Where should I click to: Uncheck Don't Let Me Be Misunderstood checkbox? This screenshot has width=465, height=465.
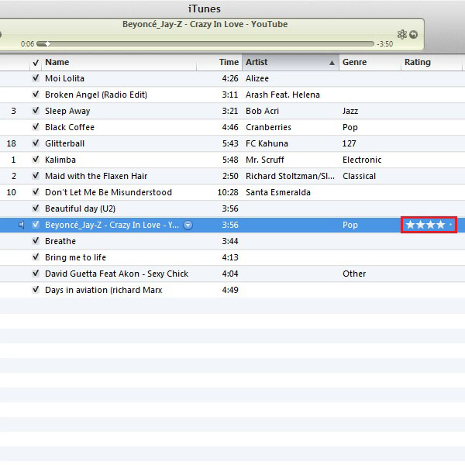(36, 192)
